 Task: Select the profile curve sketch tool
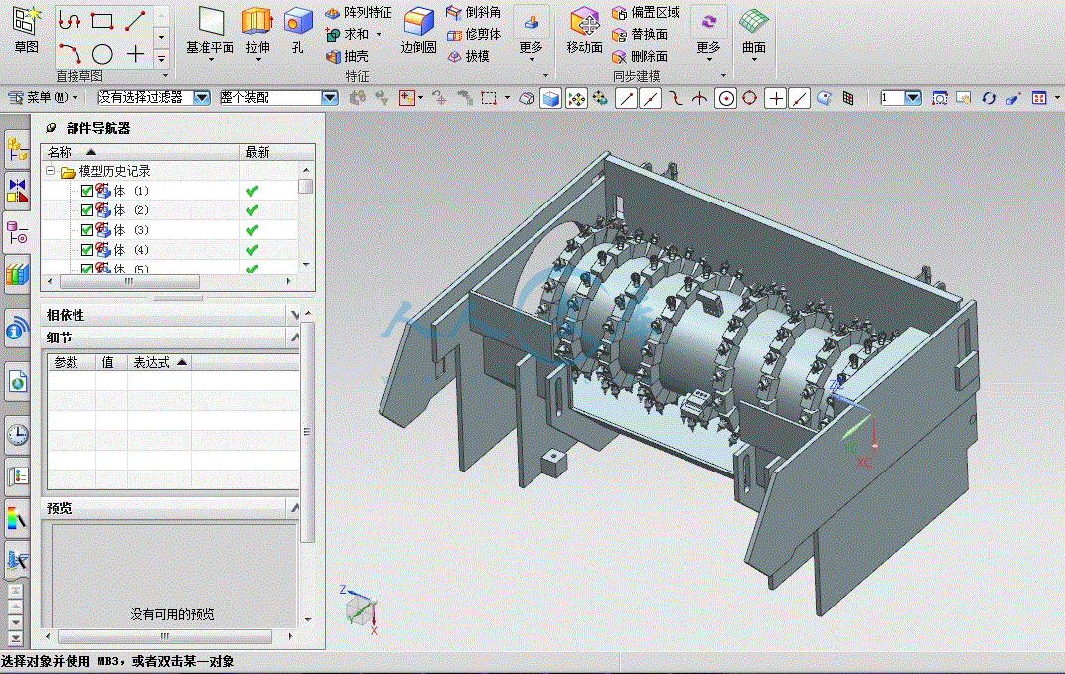click(x=70, y=21)
